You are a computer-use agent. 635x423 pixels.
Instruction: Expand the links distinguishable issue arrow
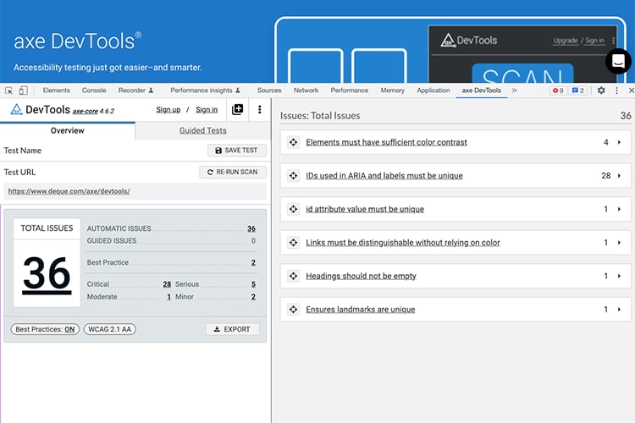pos(619,243)
